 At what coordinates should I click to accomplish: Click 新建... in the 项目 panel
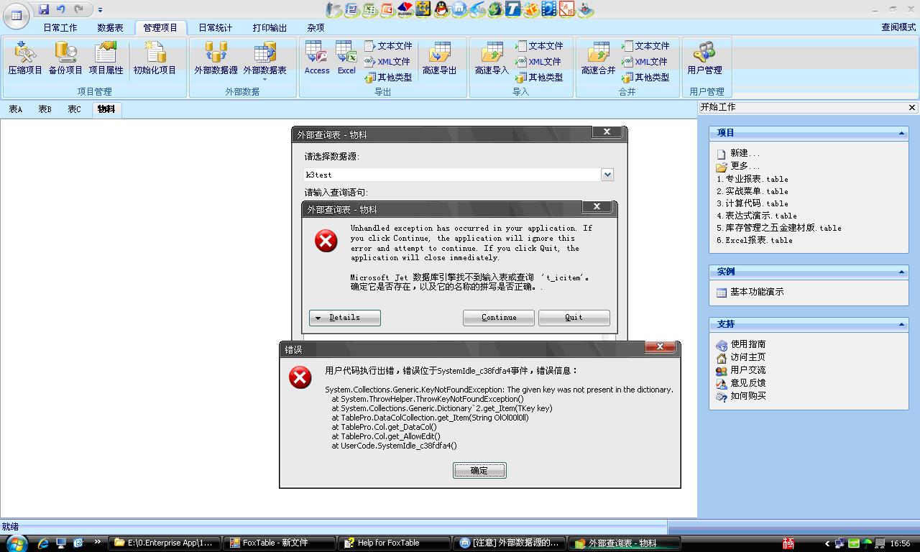click(738, 153)
